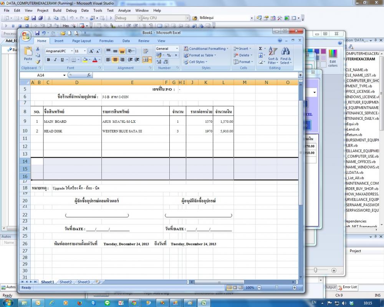Click the Fill Color bucket icon
This screenshot has height=307, width=384.
pyautogui.click(x=85, y=60)
